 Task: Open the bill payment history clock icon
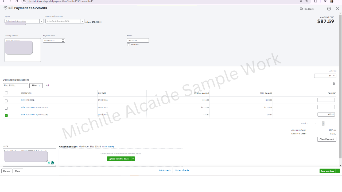click(5, 8)
